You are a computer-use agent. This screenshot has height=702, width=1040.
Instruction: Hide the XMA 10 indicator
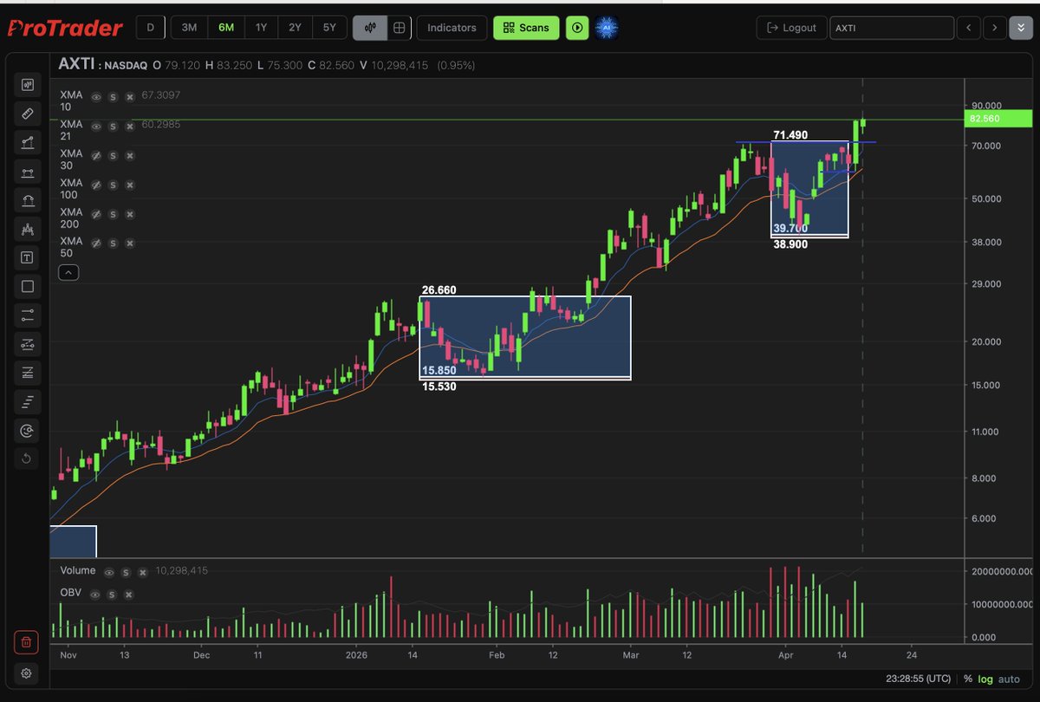click(95, 97)
